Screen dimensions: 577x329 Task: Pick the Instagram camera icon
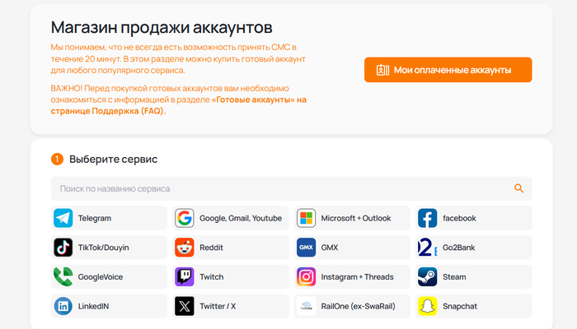pos(306,277)
